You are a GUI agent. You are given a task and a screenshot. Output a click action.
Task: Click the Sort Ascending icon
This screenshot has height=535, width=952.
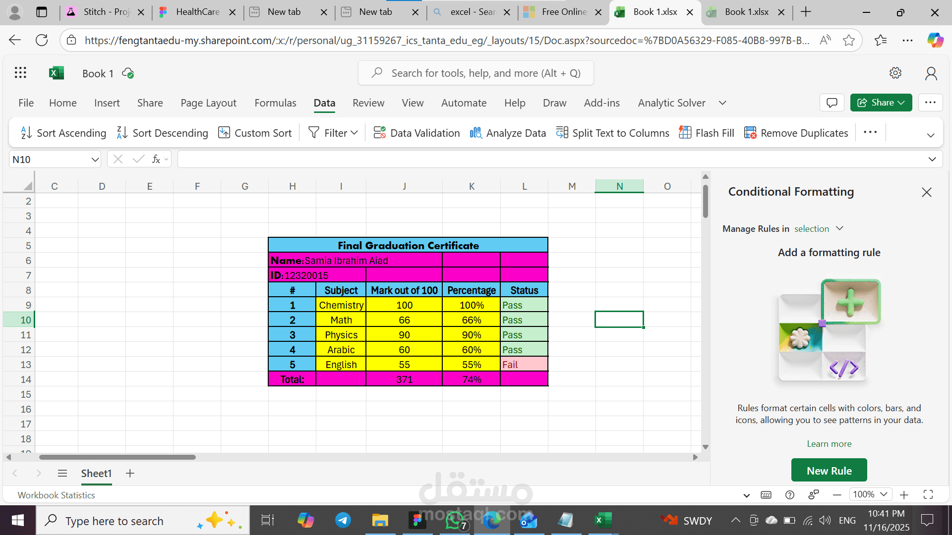pos(26,133)
